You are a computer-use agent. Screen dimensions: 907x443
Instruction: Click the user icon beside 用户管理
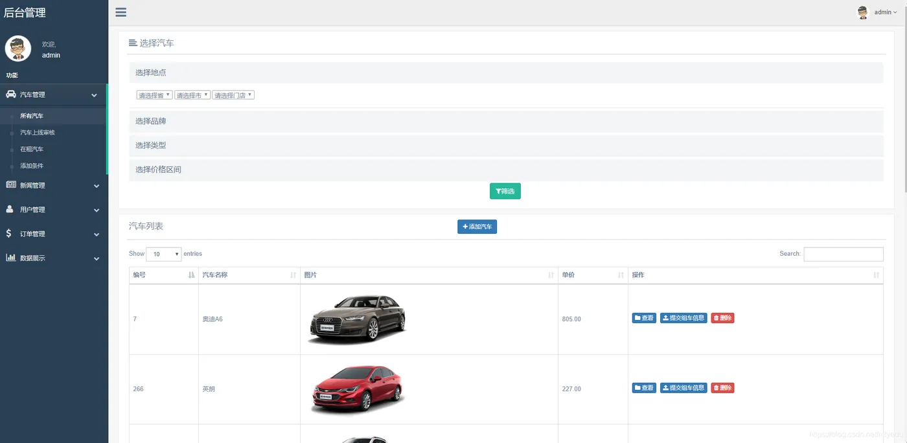coord(10,209)
